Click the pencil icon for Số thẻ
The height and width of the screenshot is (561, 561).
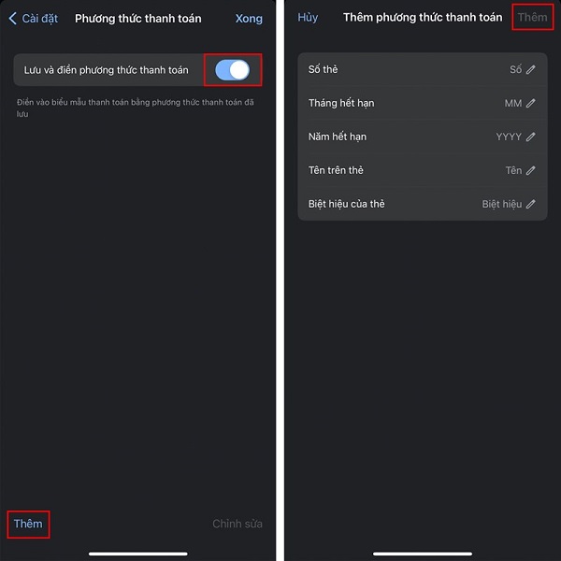click(x=530, y=69)
